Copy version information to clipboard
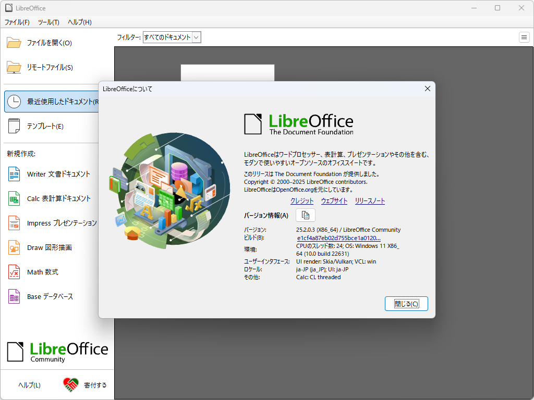This screenshot has width=534, height=400. click(305, 215)
